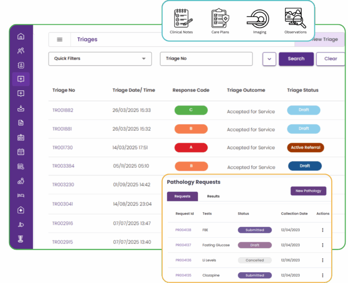Click the Home icon in sidebar
This screenshot has width=348, height=283.
[x=21, y=37]
